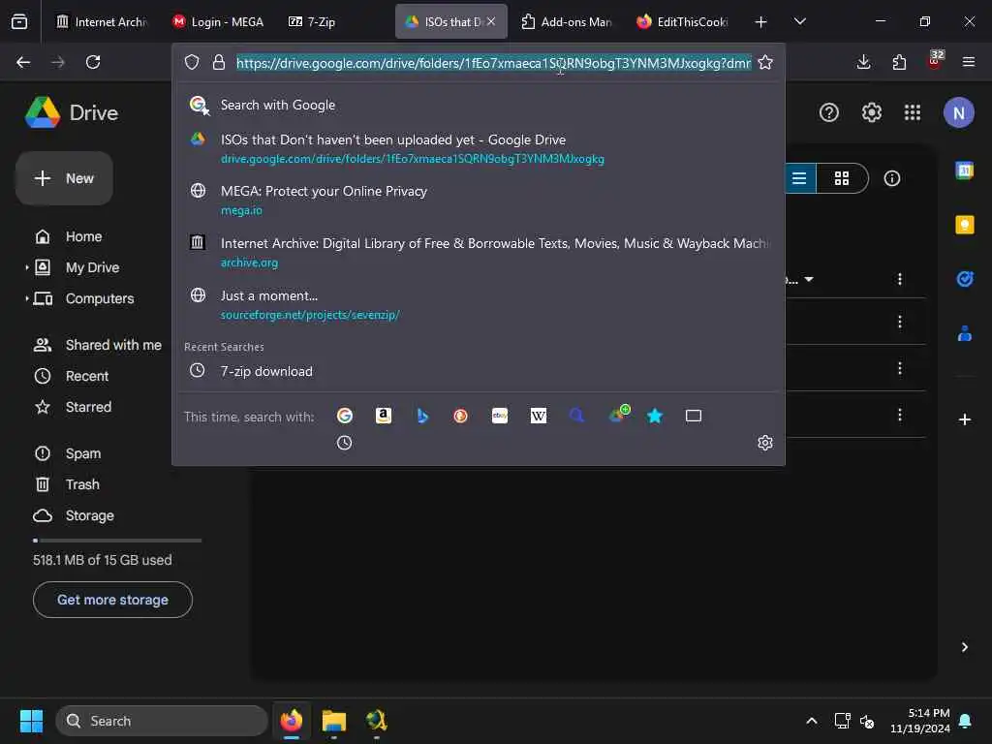Search this time with DuckDuckGo icon
Viewport: 992px width, 744px height.
460,416
